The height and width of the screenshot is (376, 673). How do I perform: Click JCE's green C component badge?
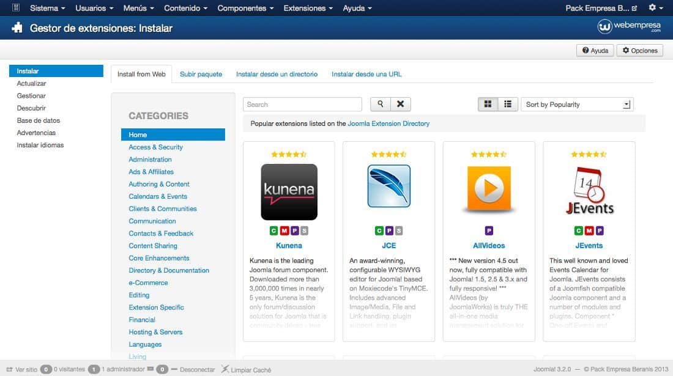pyautogui.click(x=379, y=230)
